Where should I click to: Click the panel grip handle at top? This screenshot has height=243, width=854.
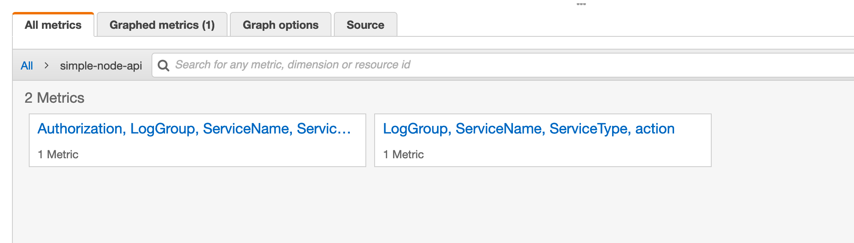581,4
